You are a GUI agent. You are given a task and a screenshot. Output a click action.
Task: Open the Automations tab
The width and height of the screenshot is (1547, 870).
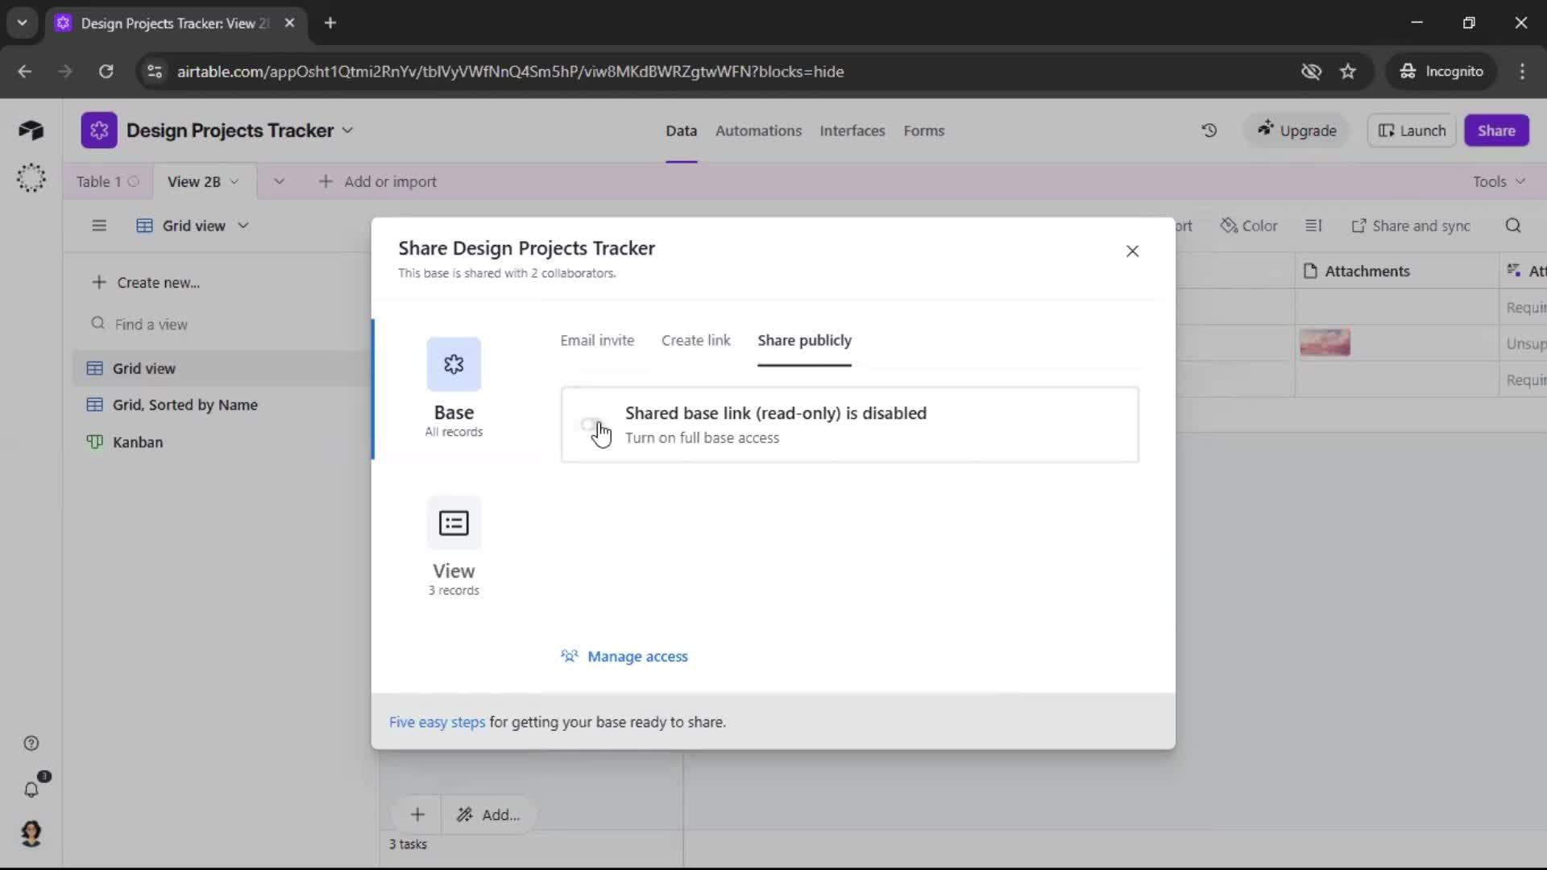[x=758, y=130]
